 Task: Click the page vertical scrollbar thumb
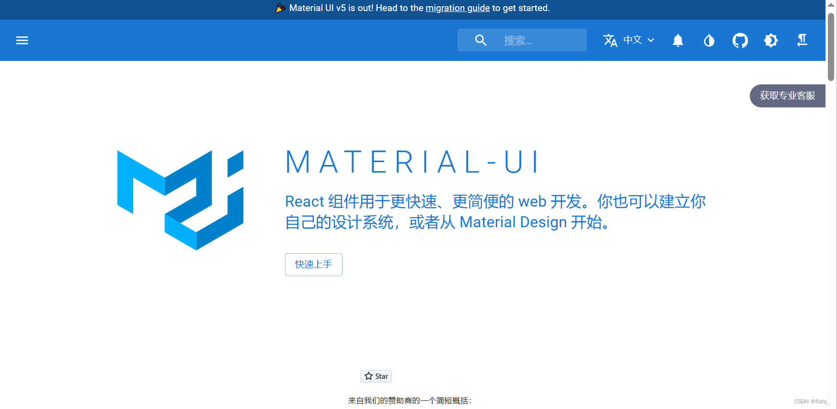pyautogui.click(x=831, y=47)
